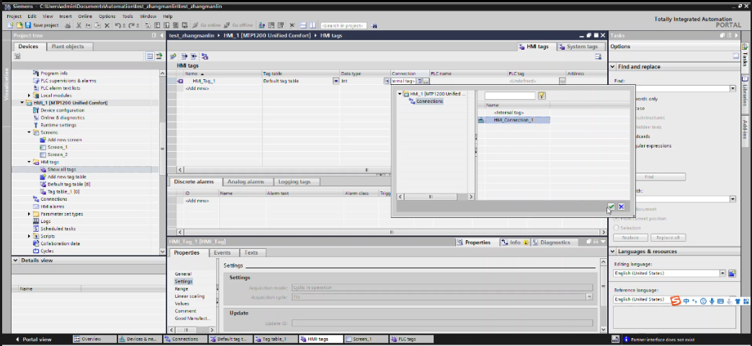Click the yellow filter funnel icon

tap(542, 96)
